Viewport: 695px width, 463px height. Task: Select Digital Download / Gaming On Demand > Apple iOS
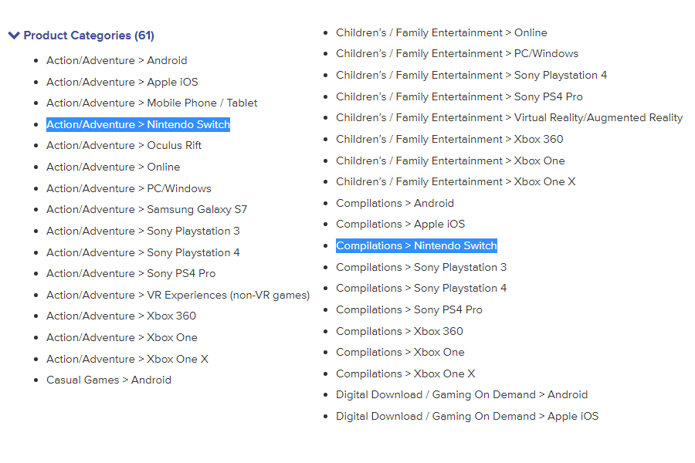(467, 416)
